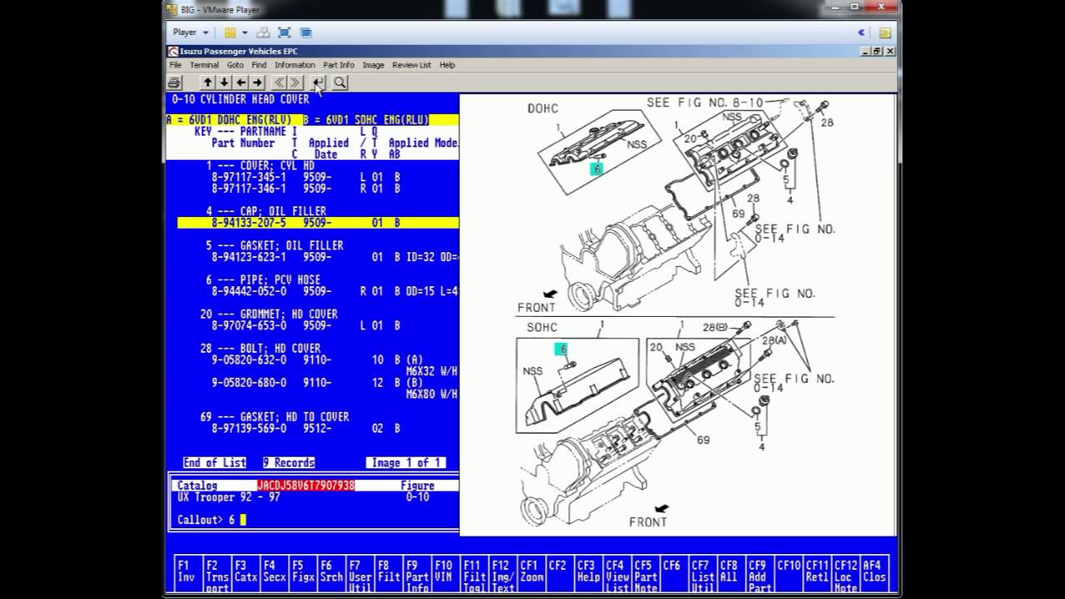Toggle filter with F11 Filt Togl key
The image size is (1065, 599).
[474, 576]
